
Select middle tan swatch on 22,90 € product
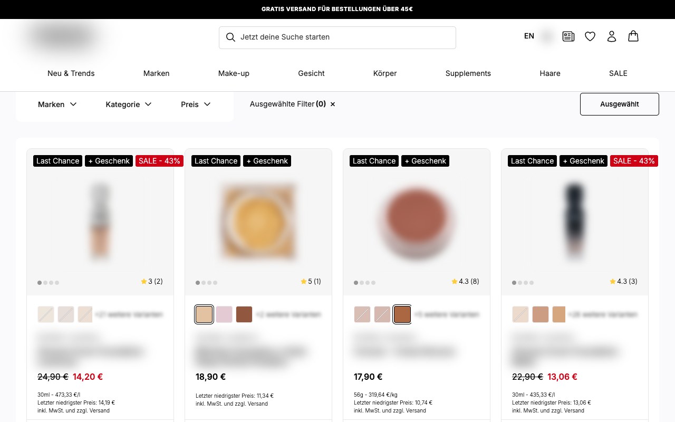click(x=541, y=314)
